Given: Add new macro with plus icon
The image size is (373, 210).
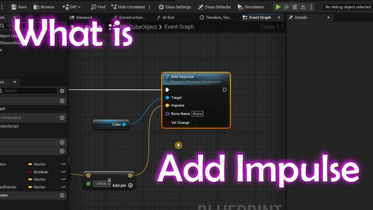Looking at the screenshot, I should (62, 142).
